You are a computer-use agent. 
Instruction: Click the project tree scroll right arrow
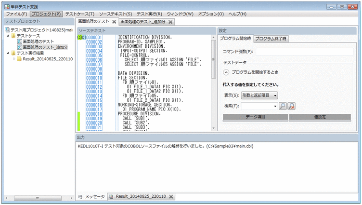pyautogui.click(x=71, y=198)
